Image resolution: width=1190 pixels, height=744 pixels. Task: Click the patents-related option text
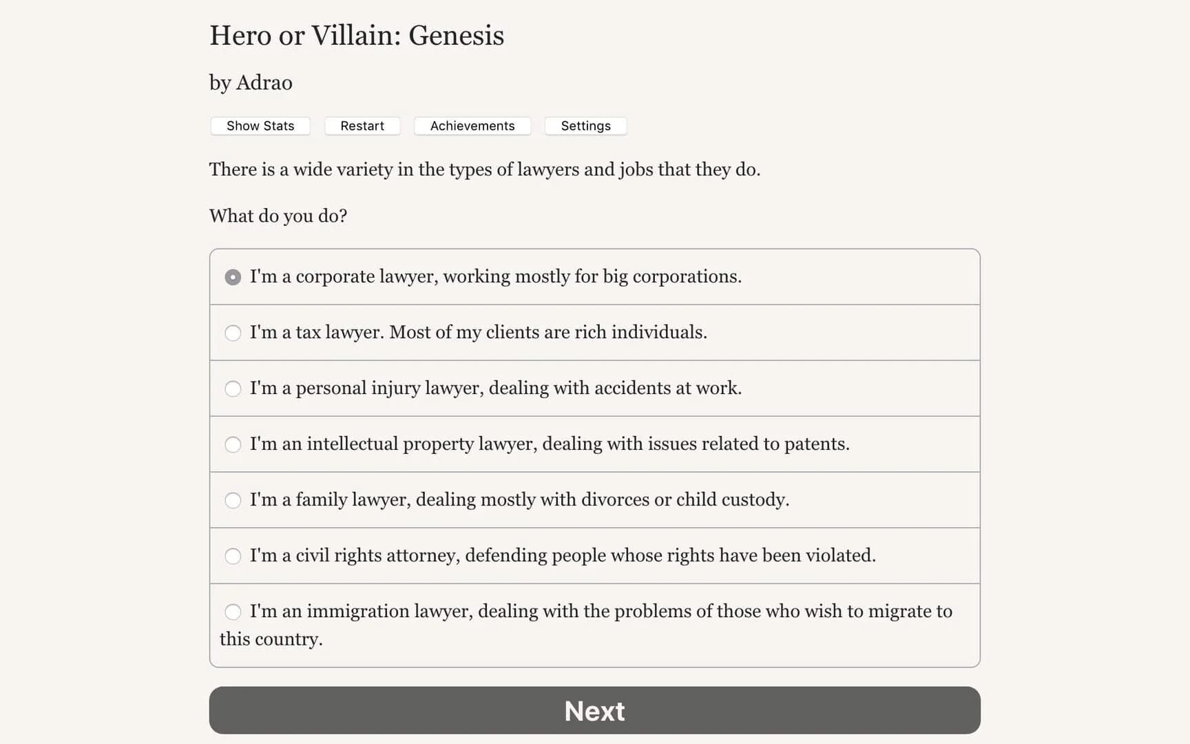click(550, 444)
